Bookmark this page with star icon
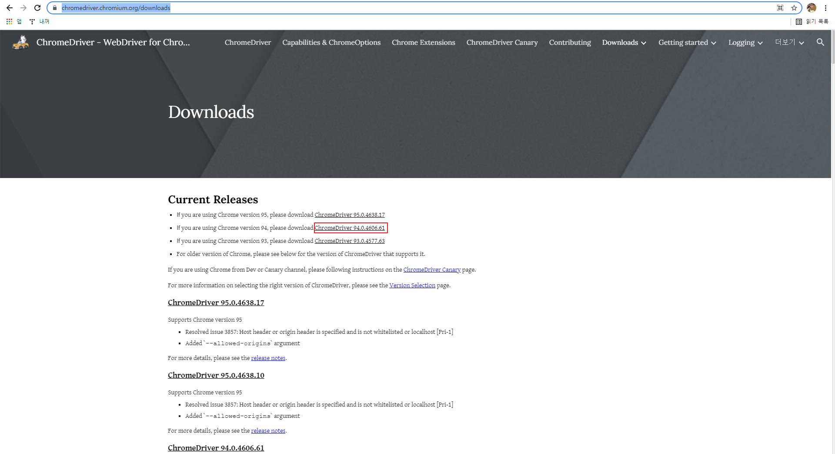 coord(794,8)
